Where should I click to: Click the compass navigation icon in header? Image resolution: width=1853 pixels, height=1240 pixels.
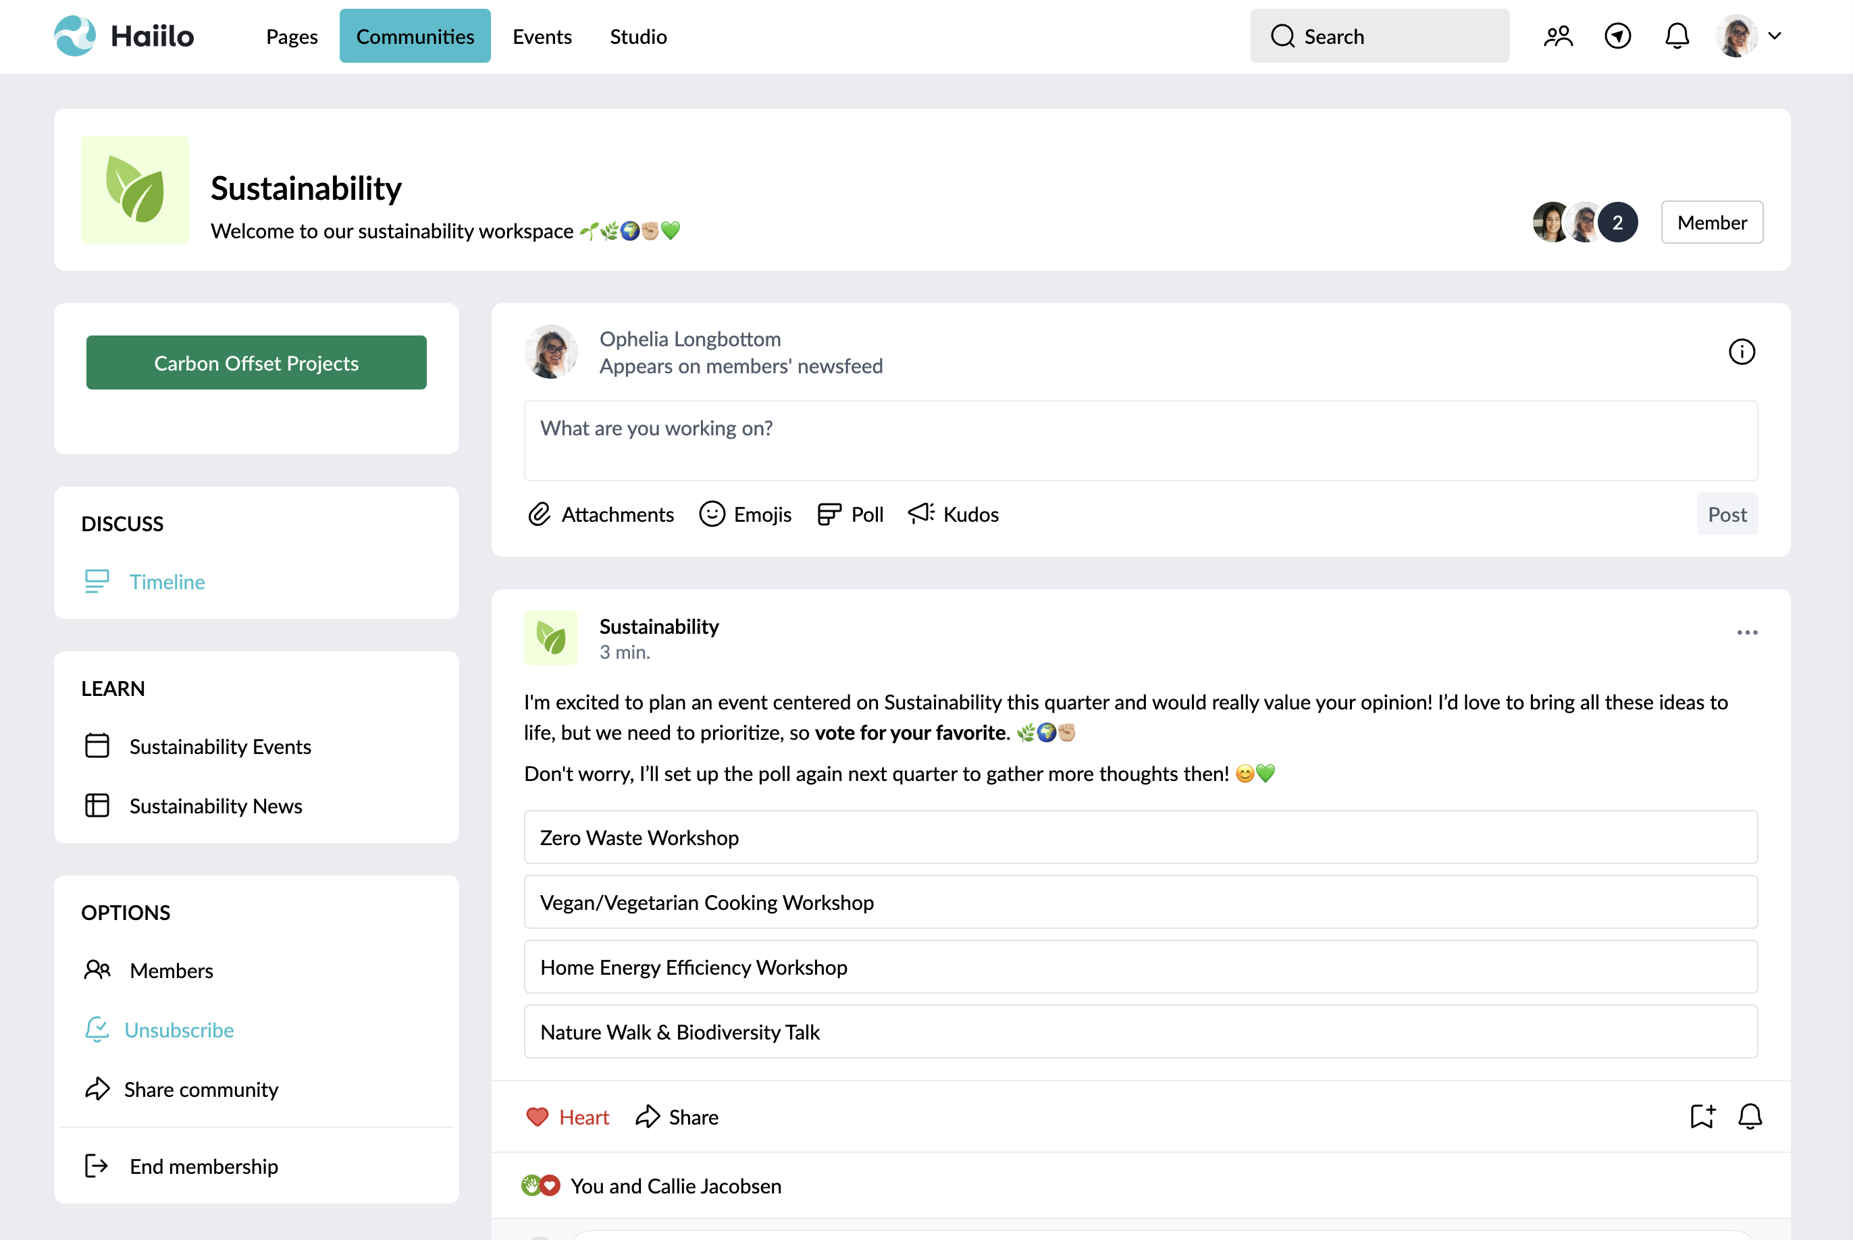pos(1617,36)
